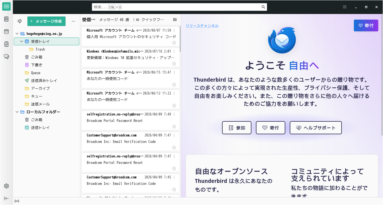383x205 pixels.
Task: Click the online status icon in status bar
Action: (17, 201)
